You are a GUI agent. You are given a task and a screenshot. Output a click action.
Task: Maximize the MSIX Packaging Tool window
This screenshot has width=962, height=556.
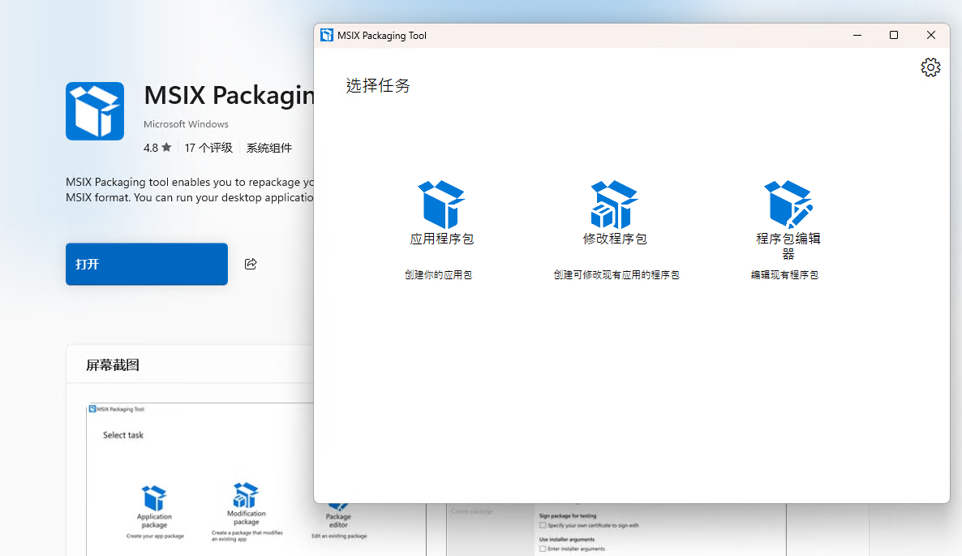point(894,36)
